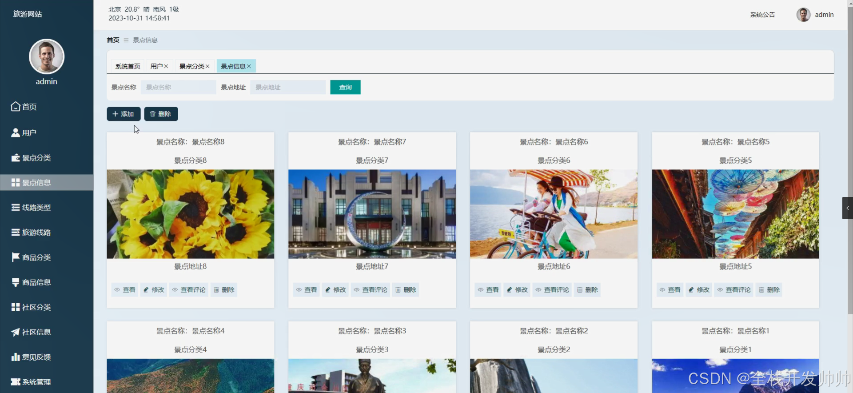Open the umbrellas image of 景点名称5
The image size is (853, 393).
[x=735, y=214]
